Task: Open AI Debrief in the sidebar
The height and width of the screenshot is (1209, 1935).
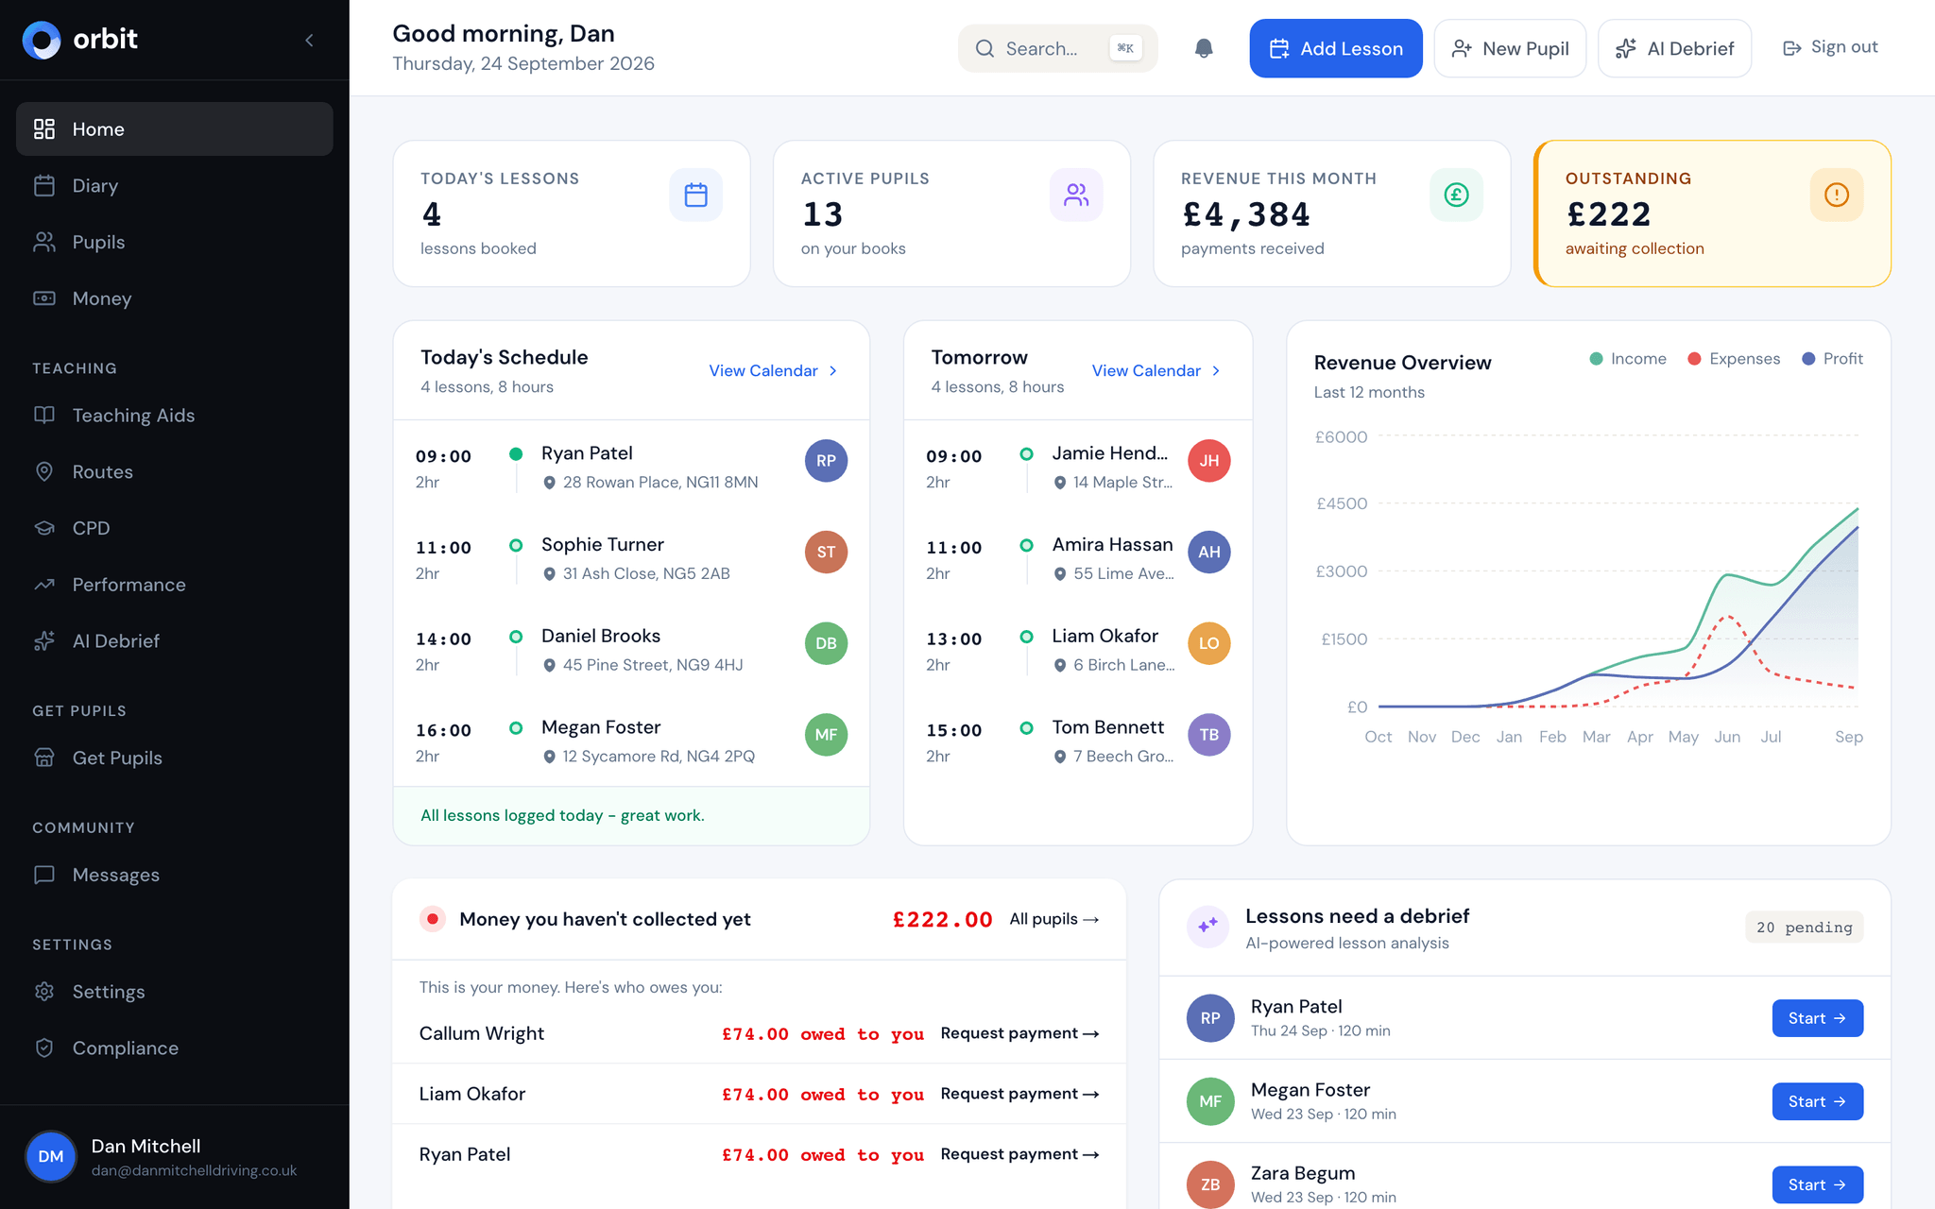Action: (x=175, y=641)
